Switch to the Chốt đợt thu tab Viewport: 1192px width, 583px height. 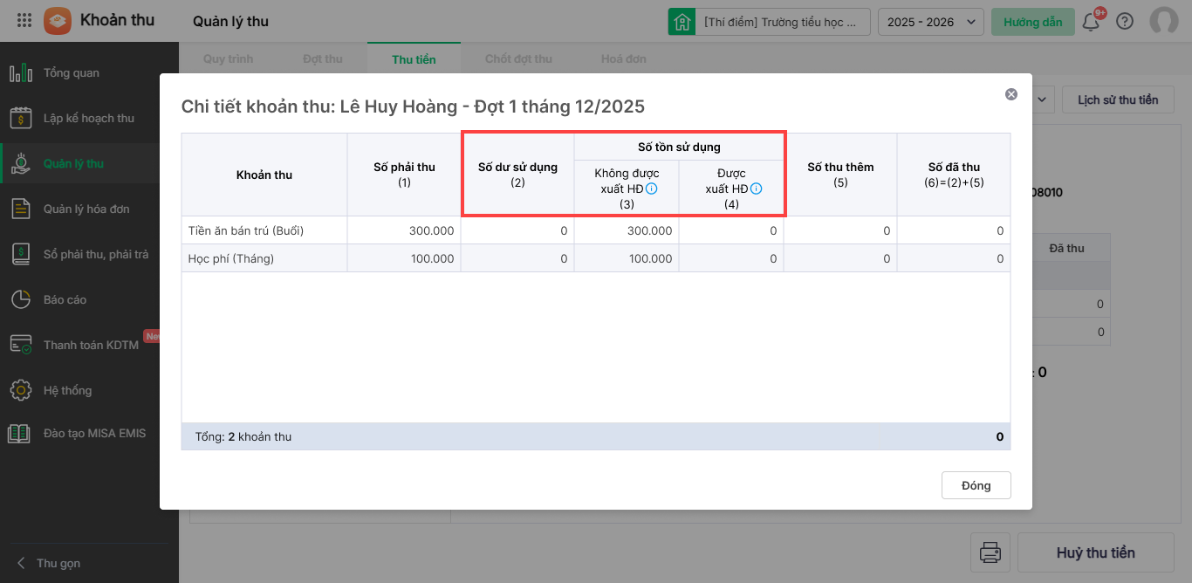[518, 59]
